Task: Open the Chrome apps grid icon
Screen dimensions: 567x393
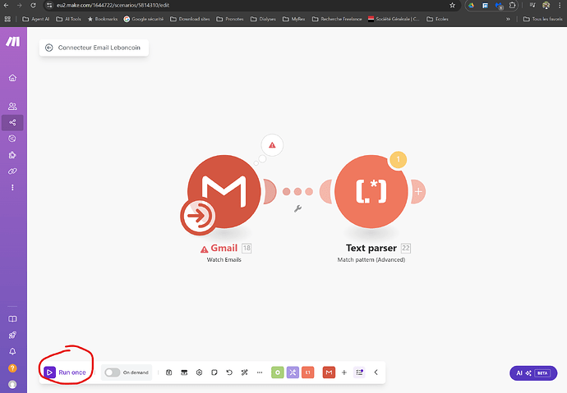Action: (7, 19)
